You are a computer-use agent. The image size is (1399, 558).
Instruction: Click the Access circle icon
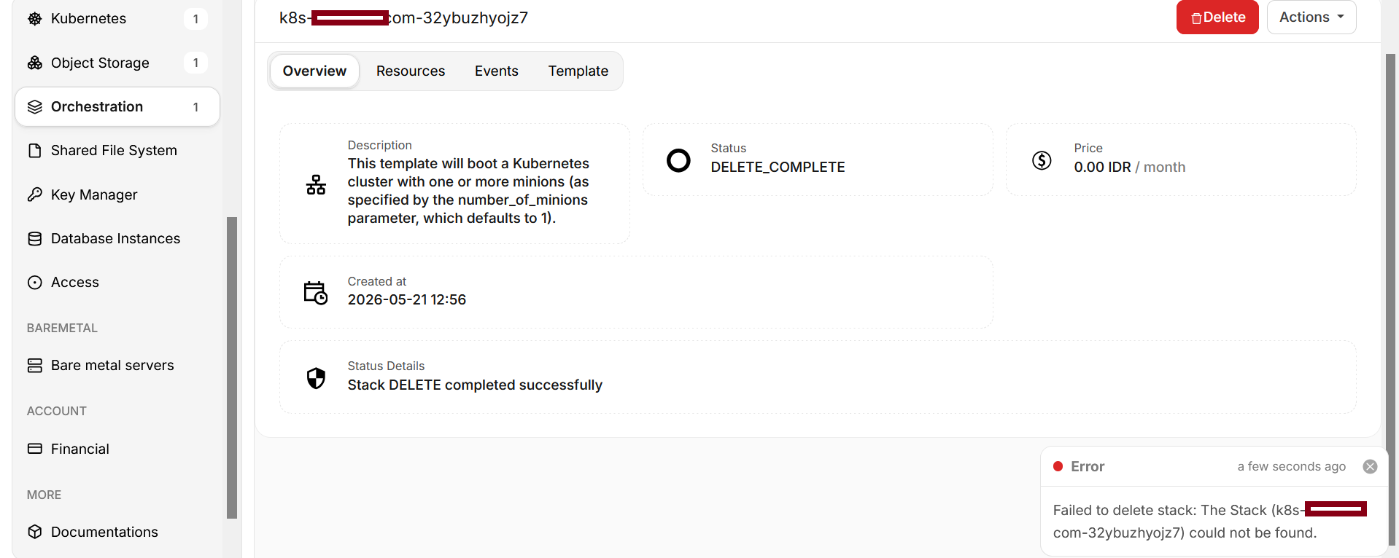pos(34,283)
